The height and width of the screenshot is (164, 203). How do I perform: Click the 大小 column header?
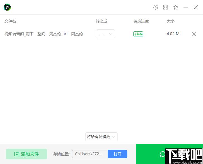(170, 21)
